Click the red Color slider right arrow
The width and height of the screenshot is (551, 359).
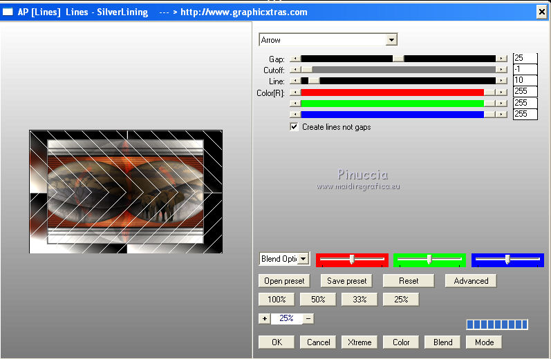pos(501,92)
